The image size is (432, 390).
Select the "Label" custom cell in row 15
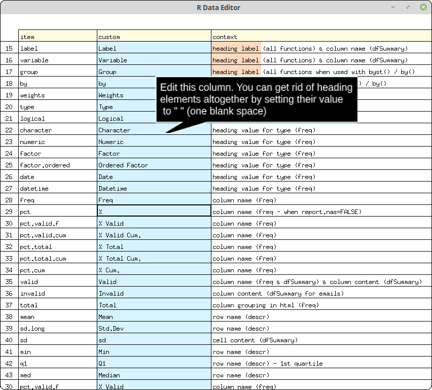click(154, 49)
